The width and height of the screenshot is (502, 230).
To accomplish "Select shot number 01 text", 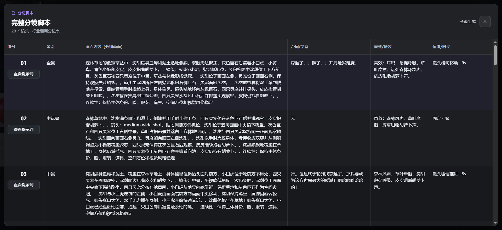I will tap(24, 63).
